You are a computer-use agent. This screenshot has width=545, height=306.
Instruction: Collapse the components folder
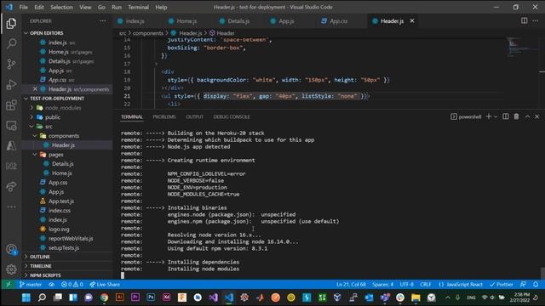pyautogui.click(x=35, y=136)
